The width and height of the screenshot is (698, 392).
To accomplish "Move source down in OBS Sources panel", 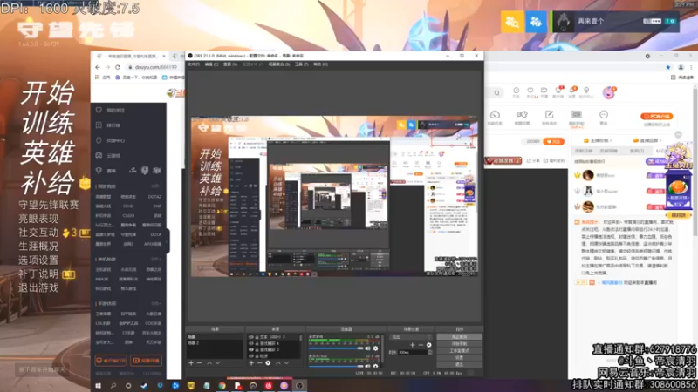I will tap(286, 363).
